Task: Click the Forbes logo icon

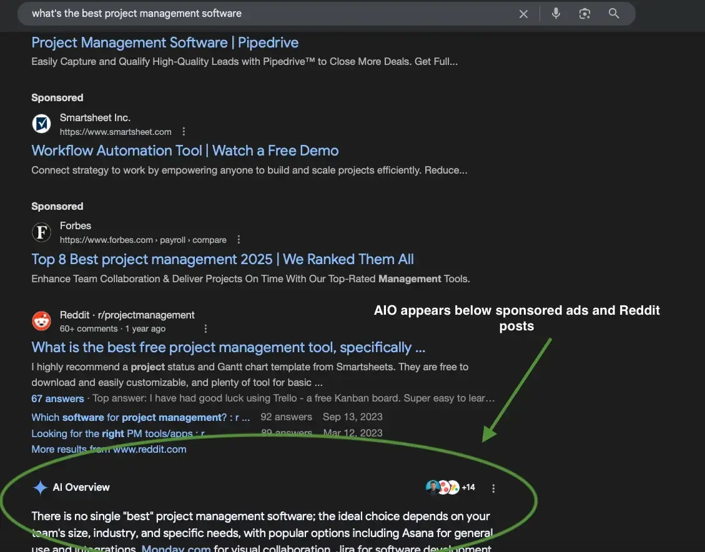Action: pos(41,232)
